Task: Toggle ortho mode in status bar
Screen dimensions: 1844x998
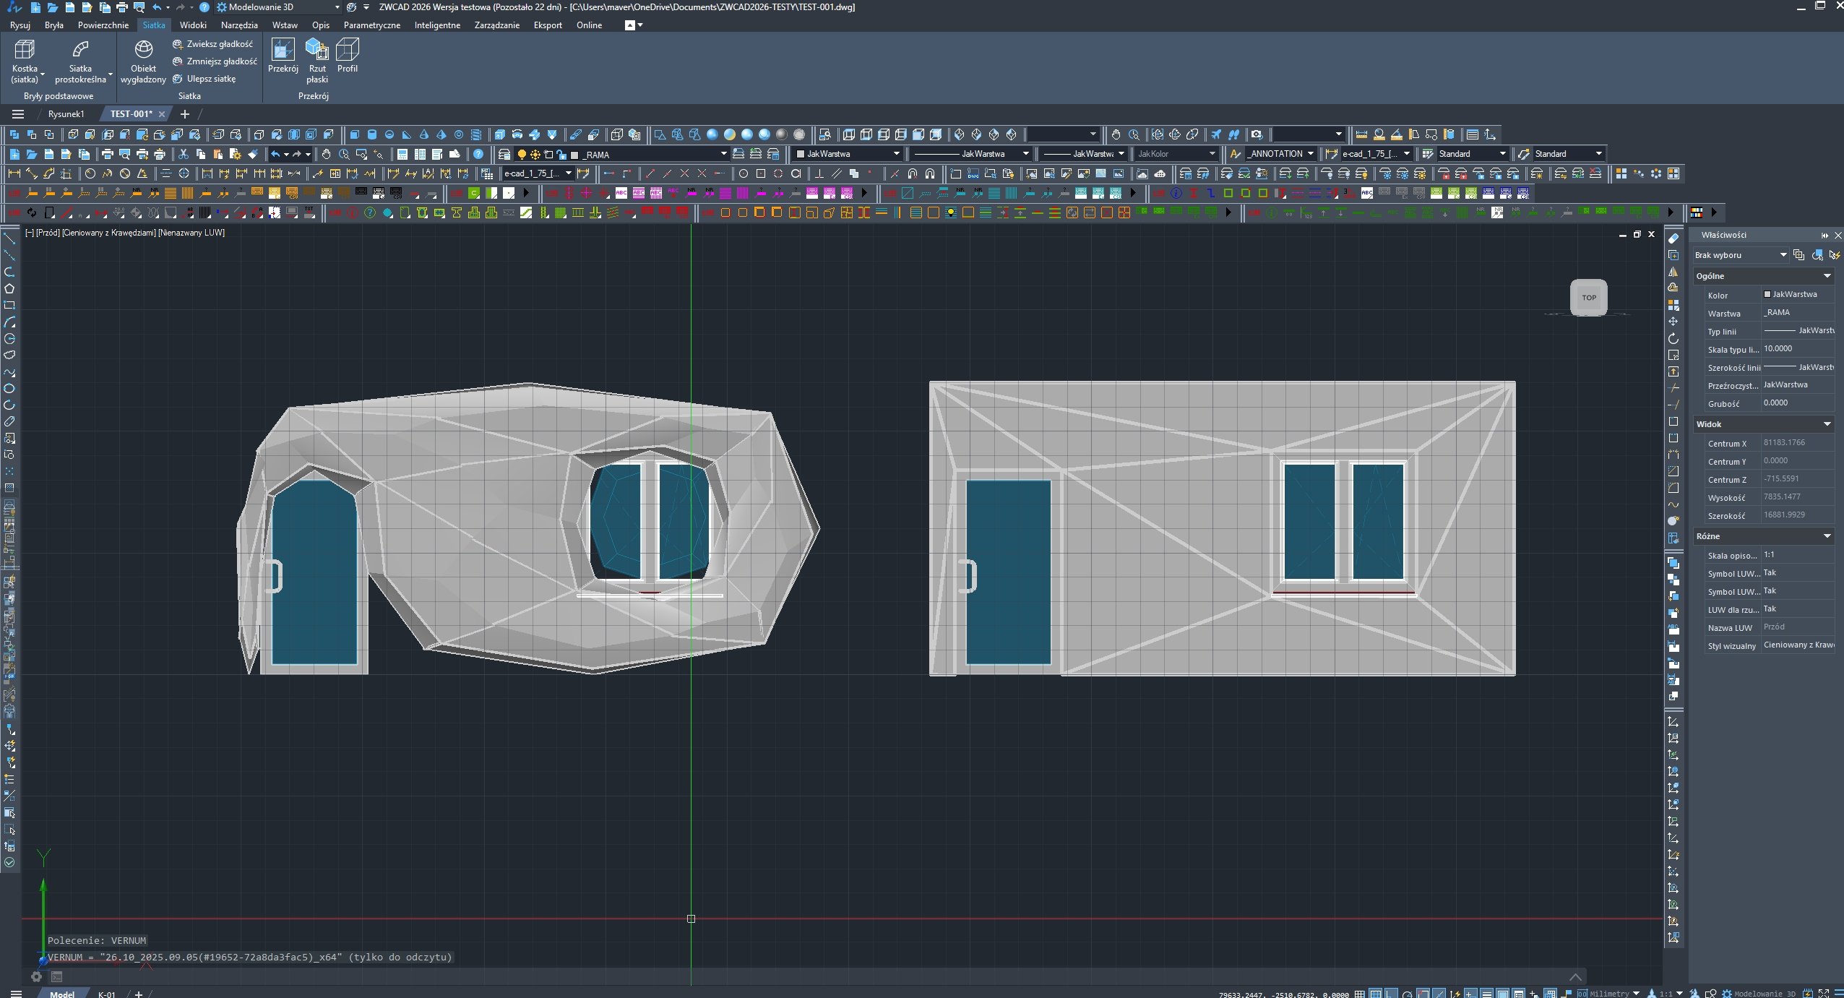Action: pyautogui.click(x=1391, y=994)
